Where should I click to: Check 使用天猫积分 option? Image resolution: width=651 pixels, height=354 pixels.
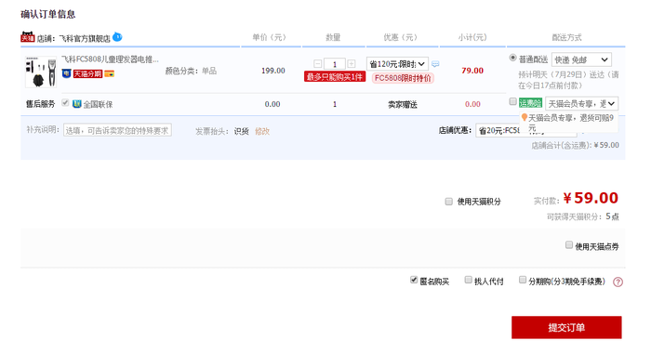pos(448,202)
